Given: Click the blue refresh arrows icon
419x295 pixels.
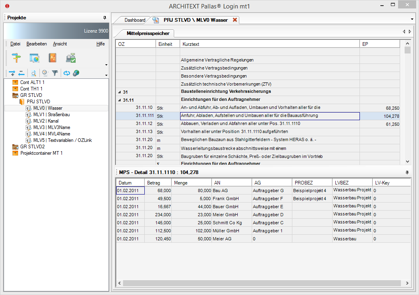Looking at the screenshot, I should (x=66, y=73).
